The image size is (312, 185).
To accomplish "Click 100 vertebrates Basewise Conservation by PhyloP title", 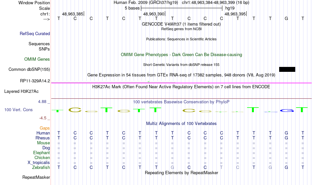I will coord(181,102).
